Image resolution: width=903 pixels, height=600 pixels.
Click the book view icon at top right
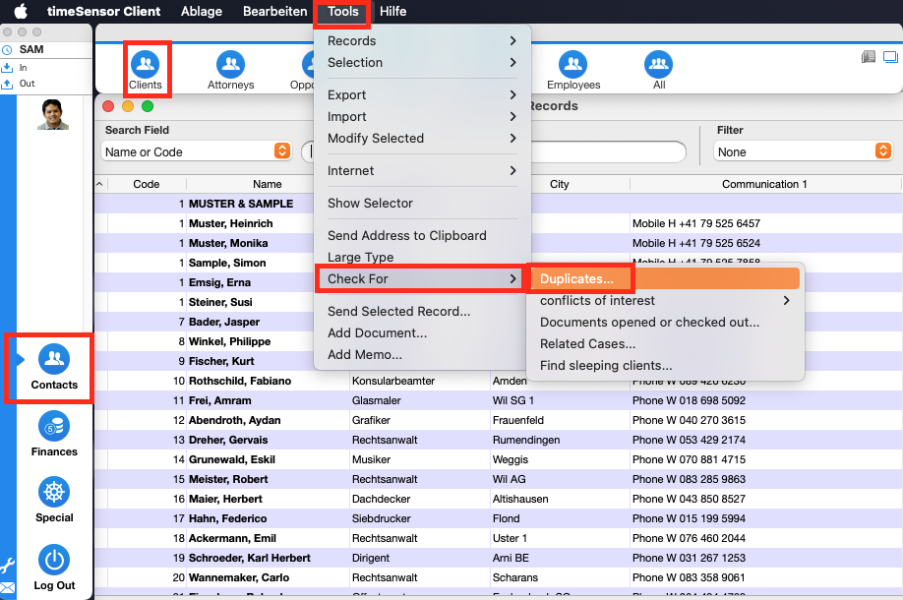tap(868, 56)
